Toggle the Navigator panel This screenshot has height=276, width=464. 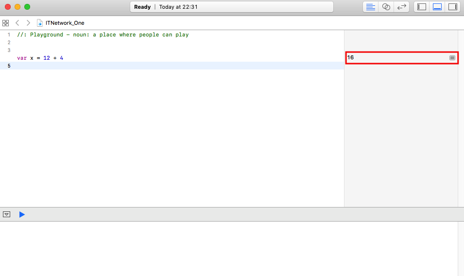click(422, 7)
